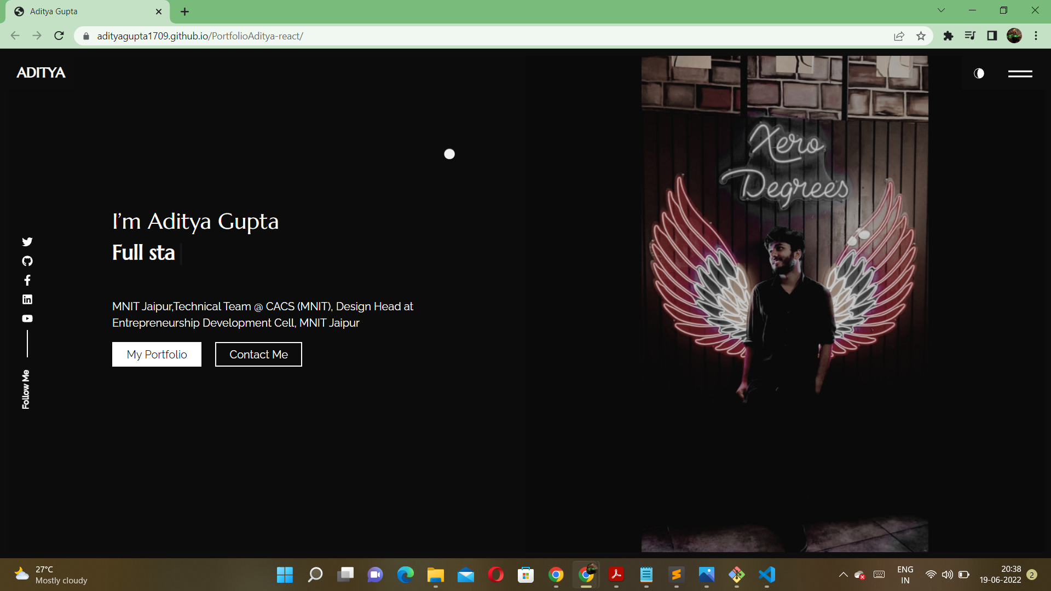Viewport: 1051px width, 591px height.
Task: Open Sublime Text from taskbar
Action: (x=677, y=575)
